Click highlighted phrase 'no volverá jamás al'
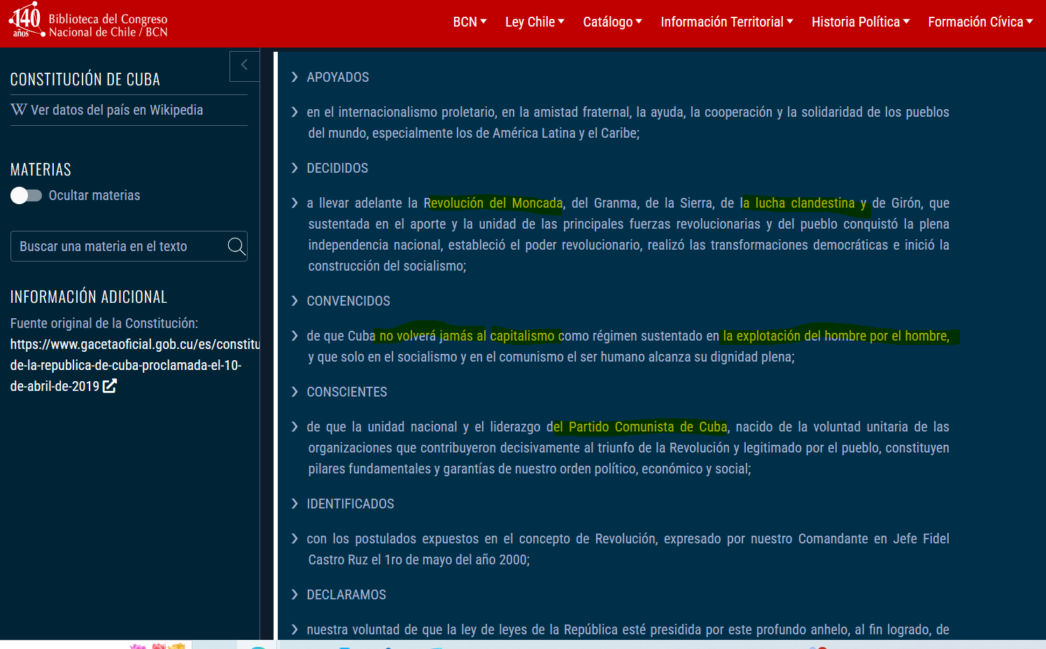The height and width of the screenshot is (649, 1046). click(x=432, y=336)
